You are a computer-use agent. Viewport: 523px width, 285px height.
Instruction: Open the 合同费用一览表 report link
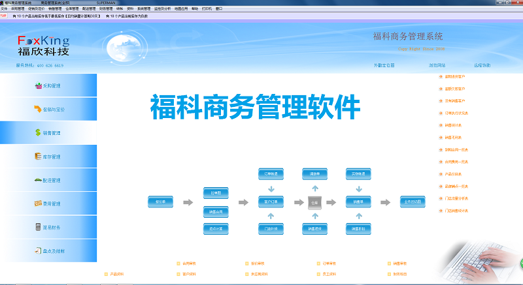[456, 162]
